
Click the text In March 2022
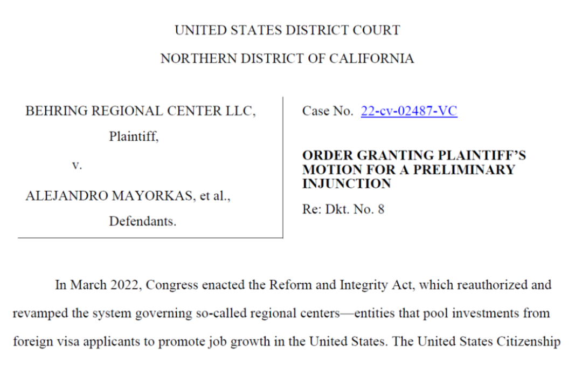(x=96, y=285)
